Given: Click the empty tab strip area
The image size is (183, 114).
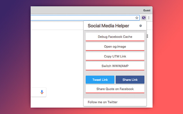Looking at the screenshot, I should point(86,10).
